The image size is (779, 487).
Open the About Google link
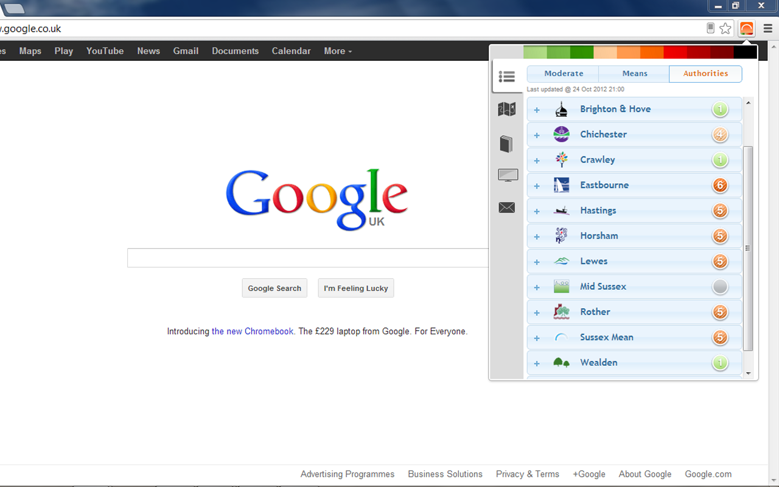(x=645, y=474)
